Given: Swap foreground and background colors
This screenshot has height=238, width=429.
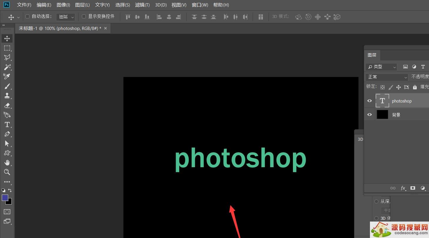Looking at the screenshot, I should coord(10,190).
